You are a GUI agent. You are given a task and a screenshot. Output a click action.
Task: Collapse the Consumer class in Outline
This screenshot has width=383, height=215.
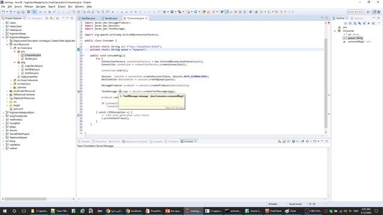(335, 31)
